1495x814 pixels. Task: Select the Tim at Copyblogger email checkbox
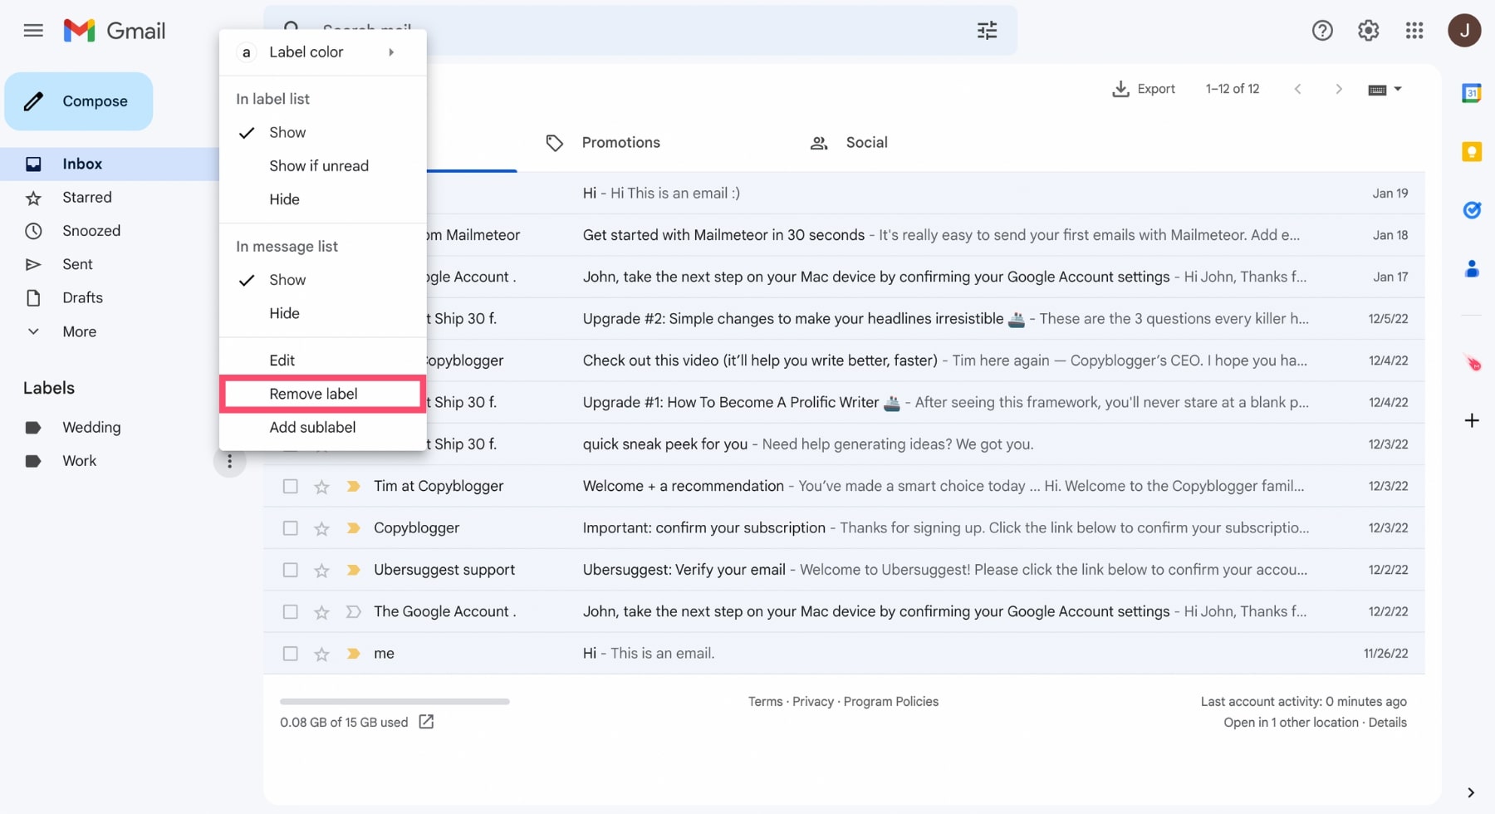290,486
